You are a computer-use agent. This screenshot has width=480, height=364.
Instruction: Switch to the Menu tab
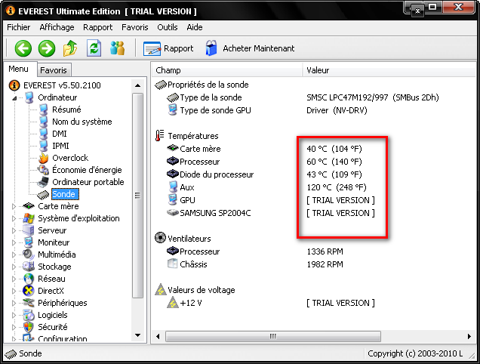(18, 69)
